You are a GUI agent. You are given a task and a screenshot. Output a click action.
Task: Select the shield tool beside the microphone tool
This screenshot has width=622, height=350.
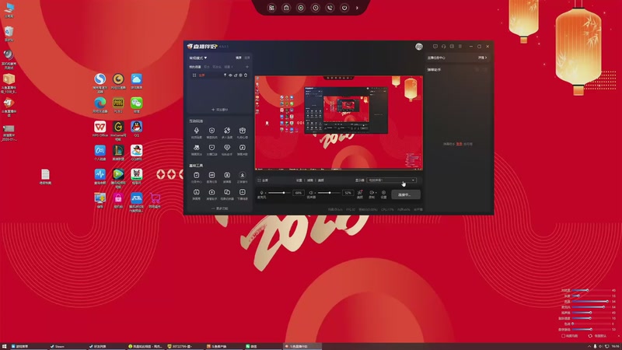(211, 132)
